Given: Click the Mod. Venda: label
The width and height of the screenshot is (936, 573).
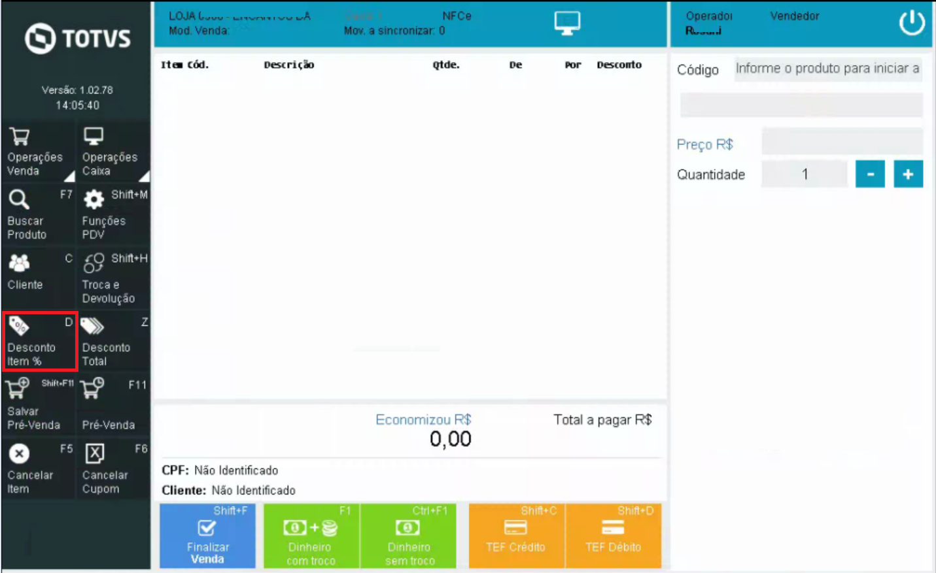Looking at the screenshot, I should tap(199, 31).
